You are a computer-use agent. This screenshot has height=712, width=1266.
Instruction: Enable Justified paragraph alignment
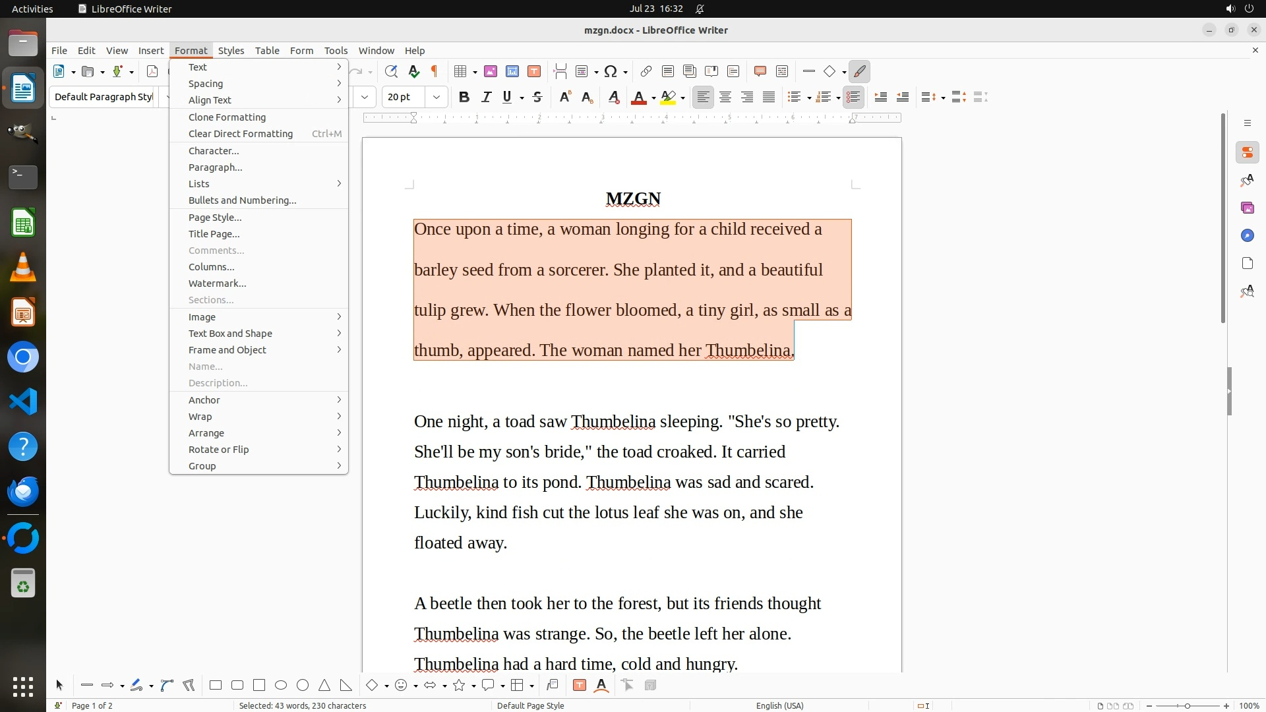(769, 97)
